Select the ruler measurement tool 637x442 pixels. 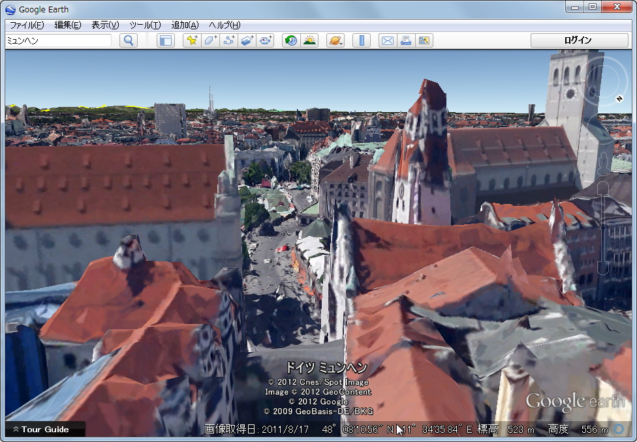click(362, 40)
